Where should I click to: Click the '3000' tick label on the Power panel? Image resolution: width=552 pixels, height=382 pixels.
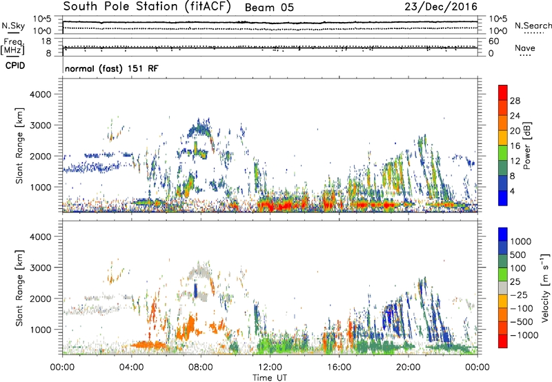(41, 125)
